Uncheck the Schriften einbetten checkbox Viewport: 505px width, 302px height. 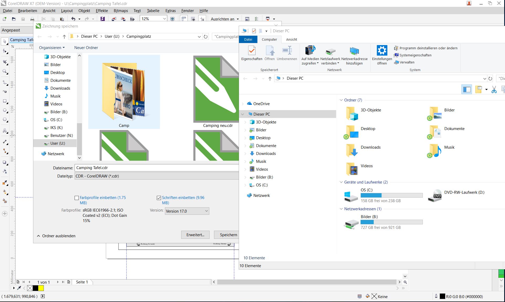[x=159, y=198]
